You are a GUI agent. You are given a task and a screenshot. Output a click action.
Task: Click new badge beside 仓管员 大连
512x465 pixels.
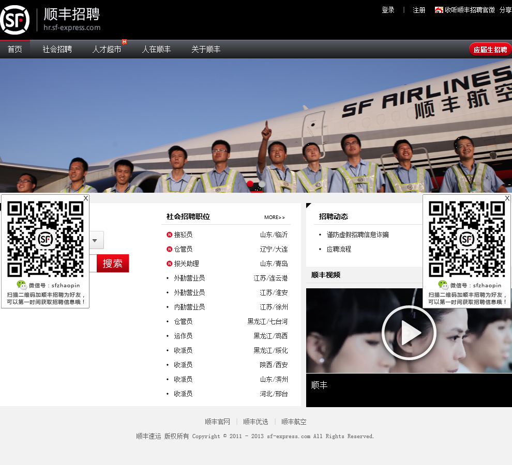click(x=169, y=249)
